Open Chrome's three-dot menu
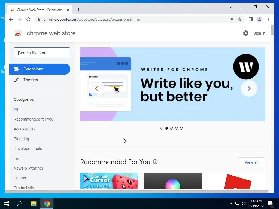This screenshot has width=279, height=209. click(268, 19)
